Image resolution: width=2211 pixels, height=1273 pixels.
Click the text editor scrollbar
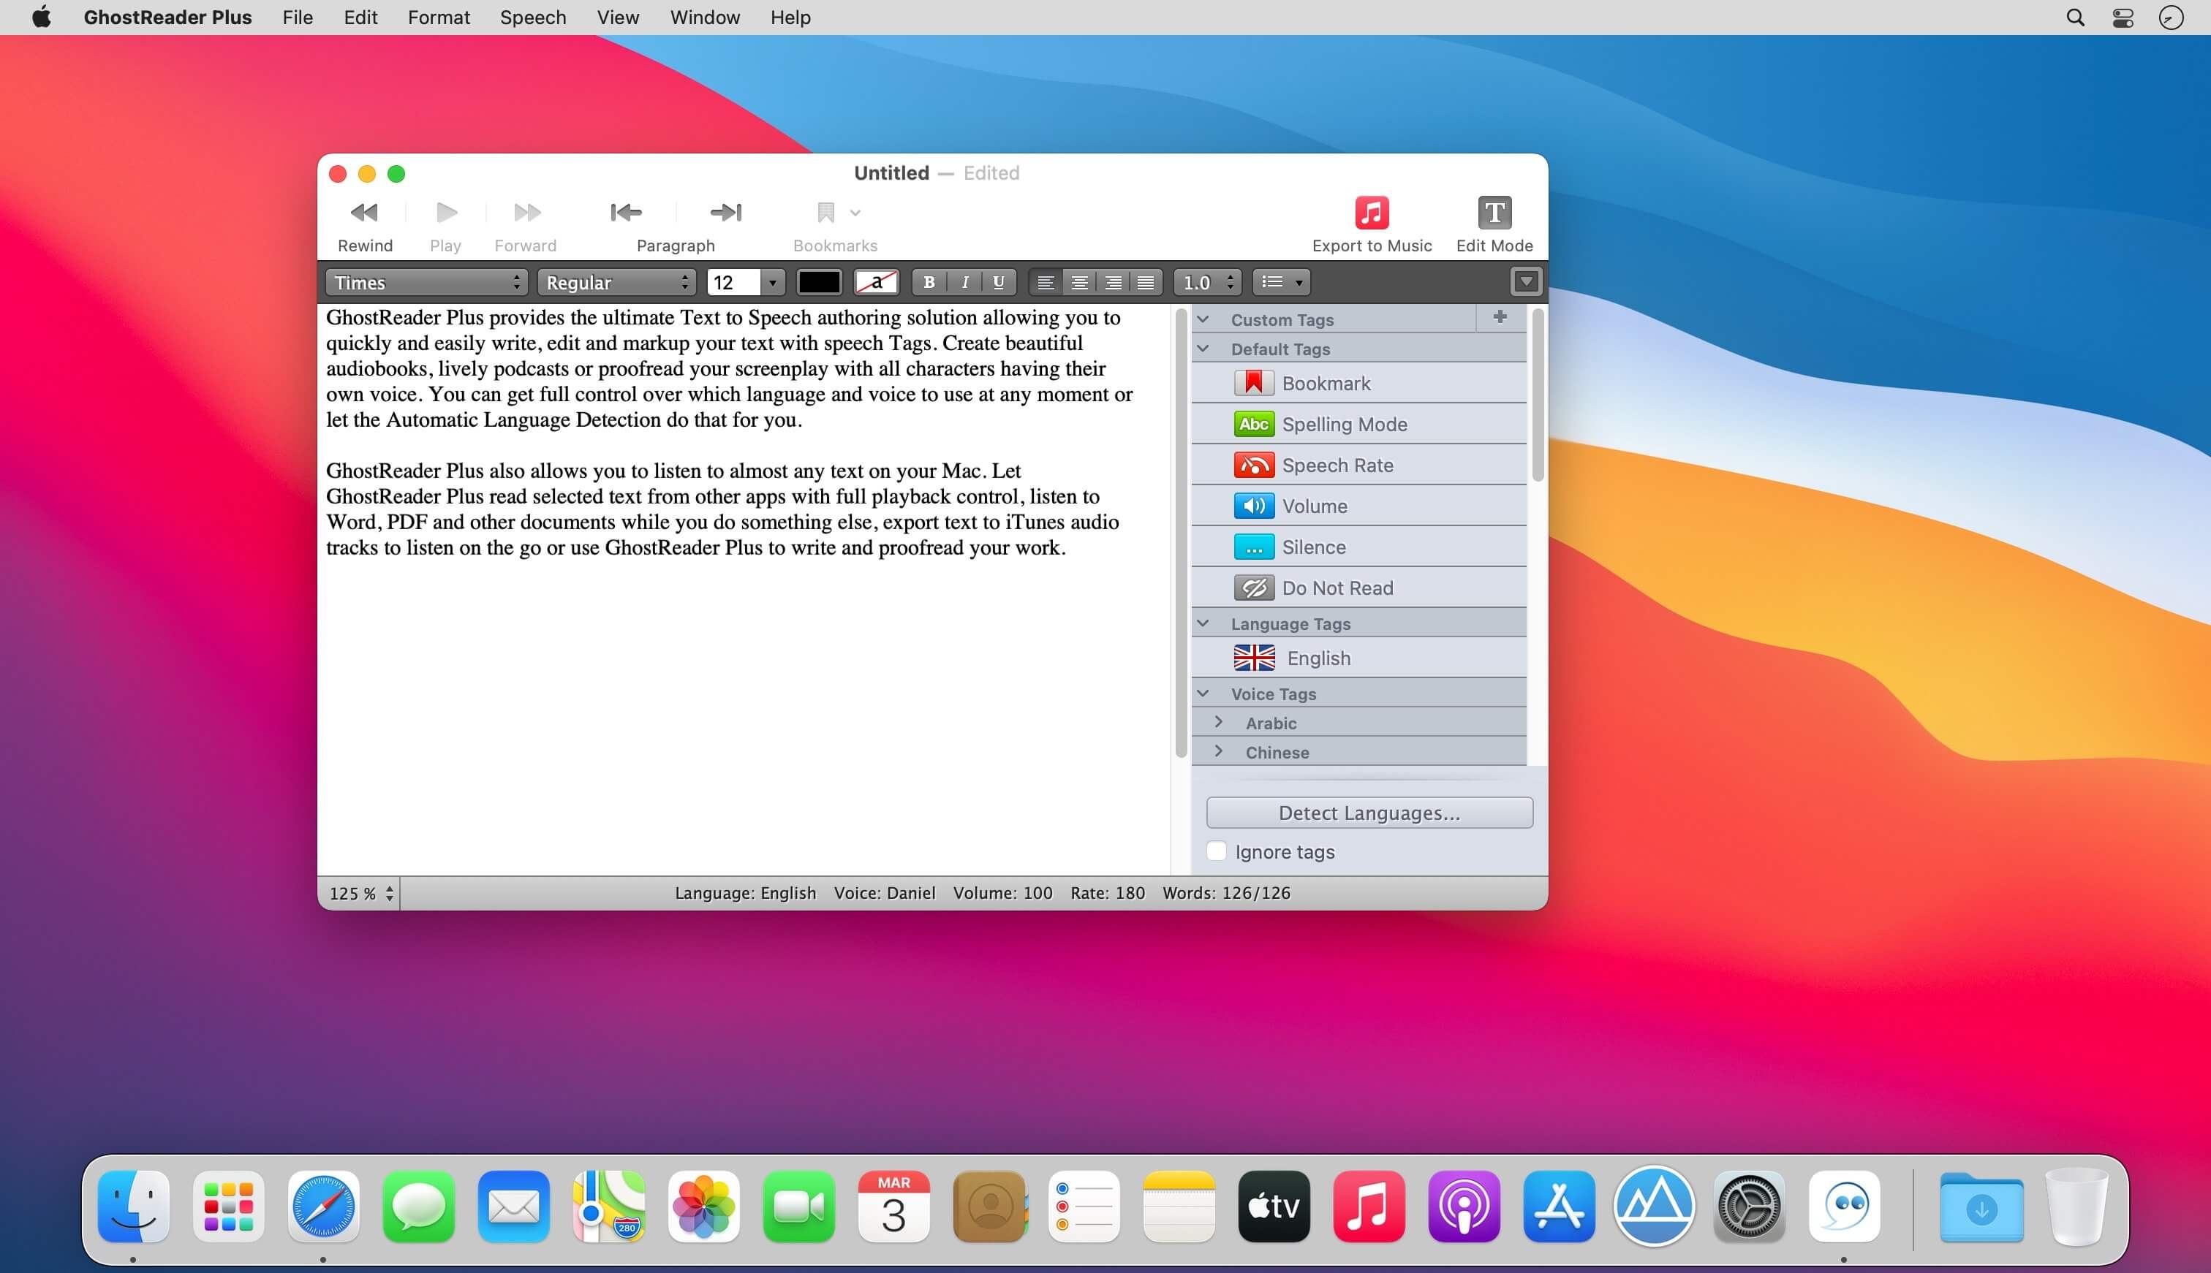click(x=1181, y=533)
